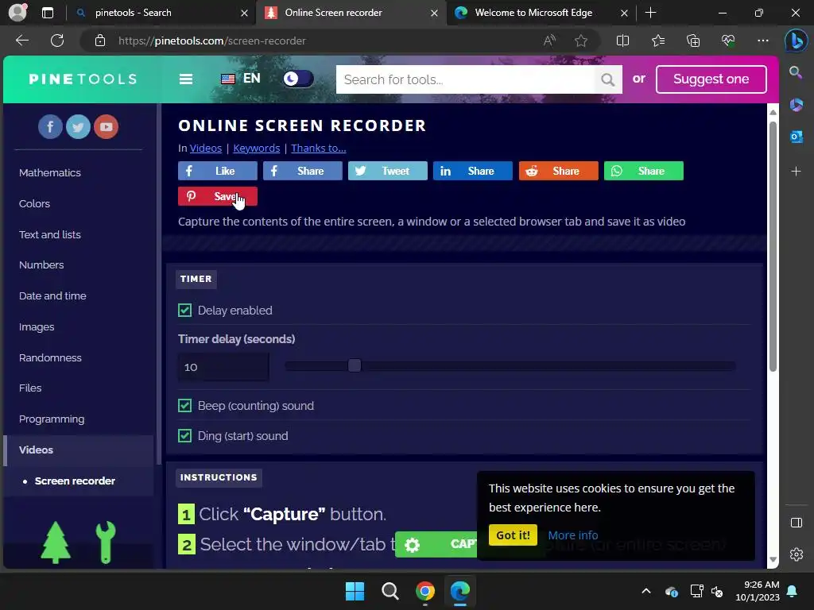Click the Tweet share button
Image resolution: width=814 pixels, height=610 pixels.
click(x=388, y=171)
